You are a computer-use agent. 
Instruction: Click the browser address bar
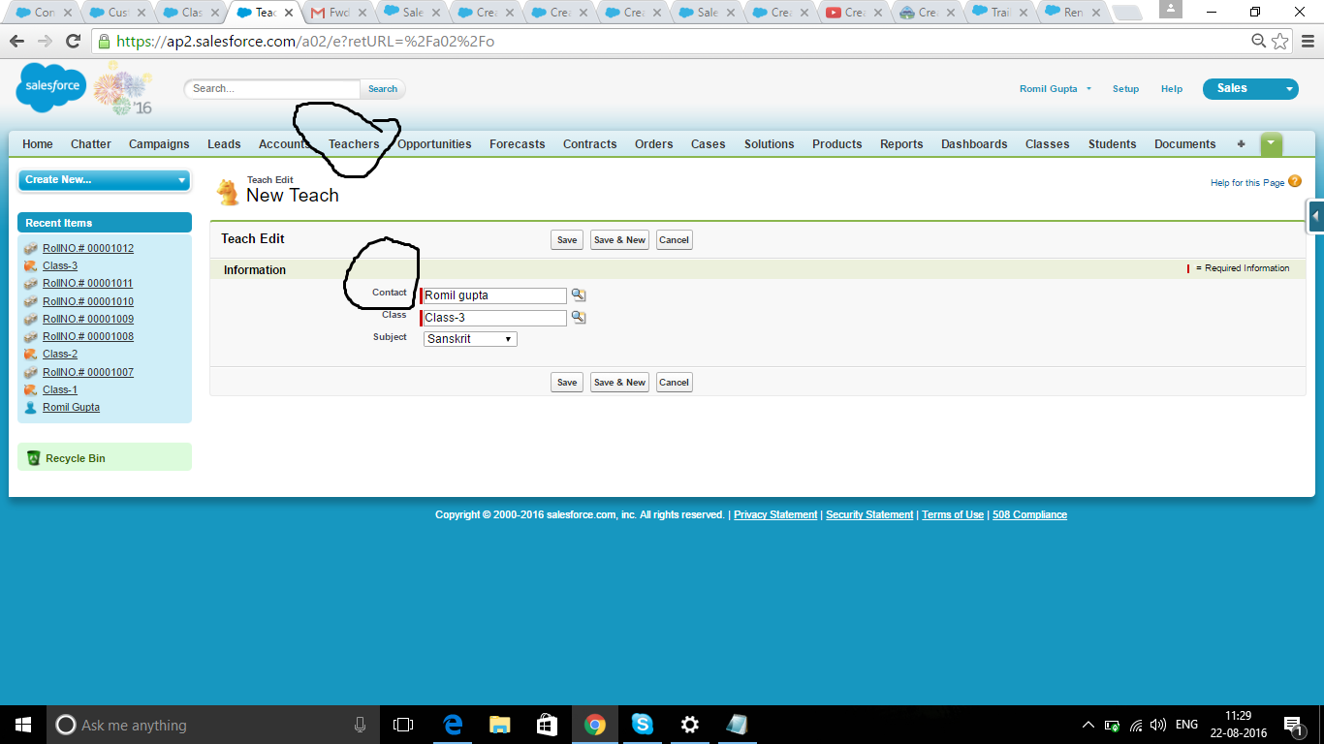pos(669,42)
